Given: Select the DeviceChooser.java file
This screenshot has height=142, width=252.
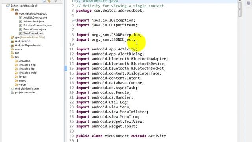Looking at the screenshot, I should [x=35, y=29].
